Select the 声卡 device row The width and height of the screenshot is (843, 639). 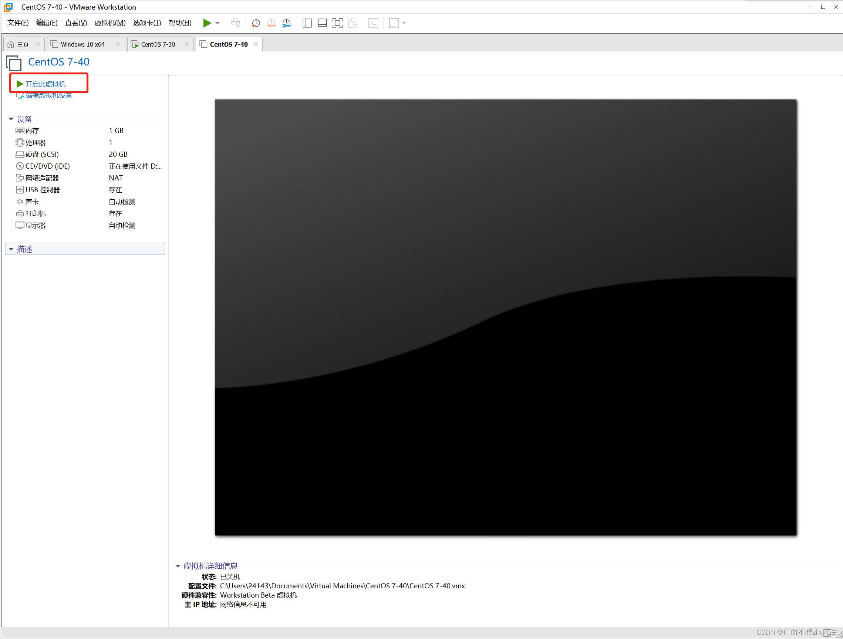click(x=89, y=202)
